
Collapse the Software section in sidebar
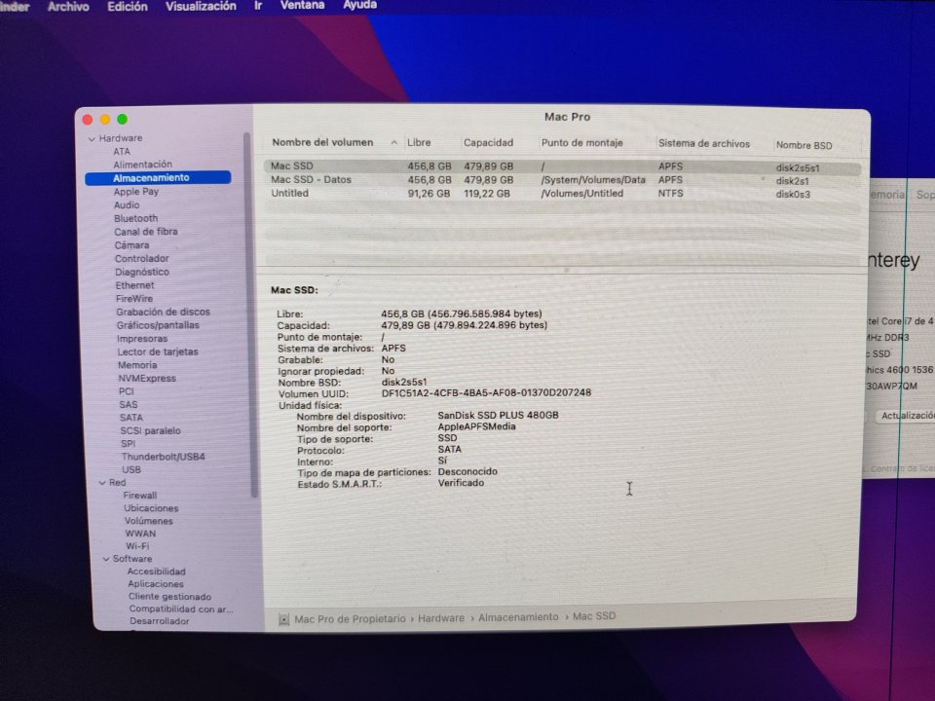click(106, 559)
